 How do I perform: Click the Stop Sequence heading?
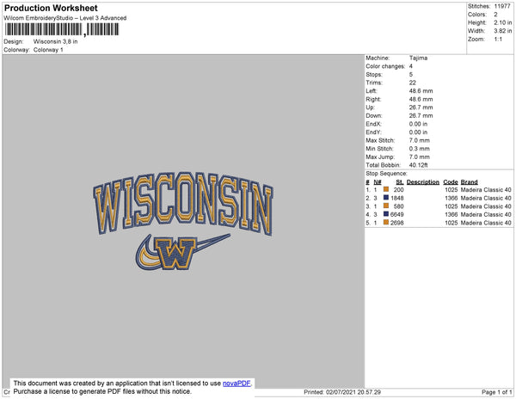pos(386,174)
